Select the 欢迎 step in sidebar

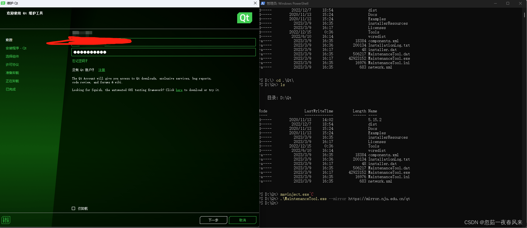(x=9, y=40)
